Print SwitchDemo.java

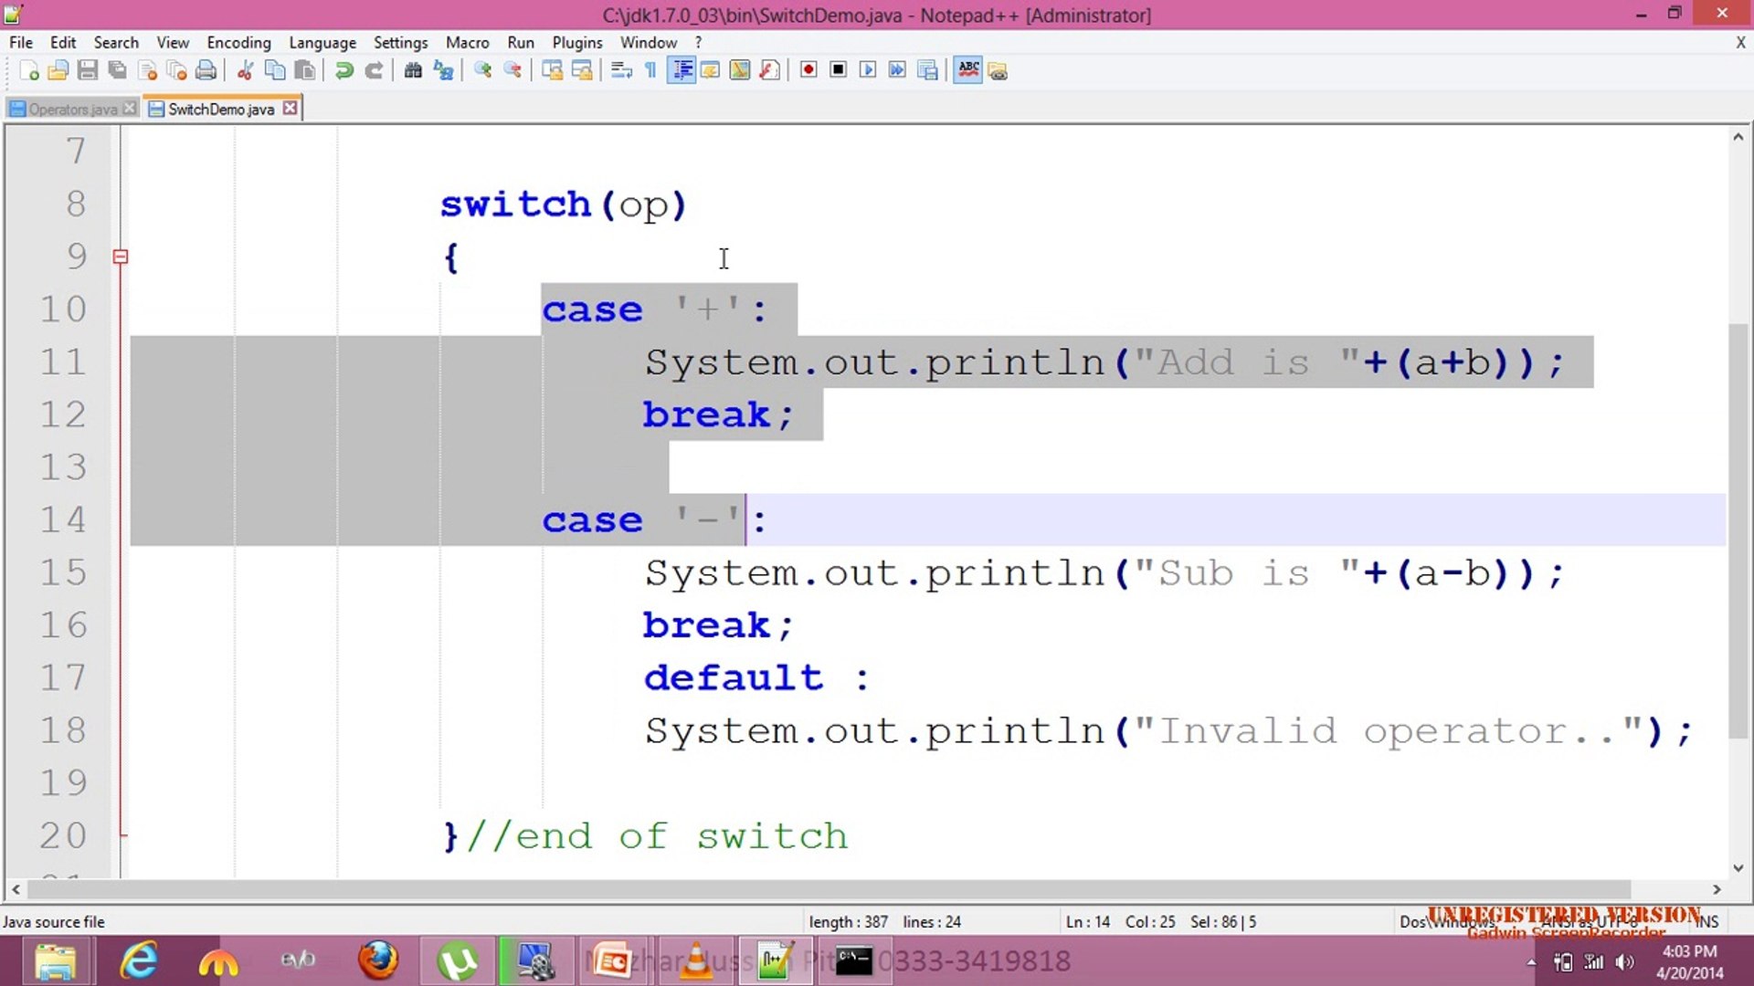click(x=206, y=69)
